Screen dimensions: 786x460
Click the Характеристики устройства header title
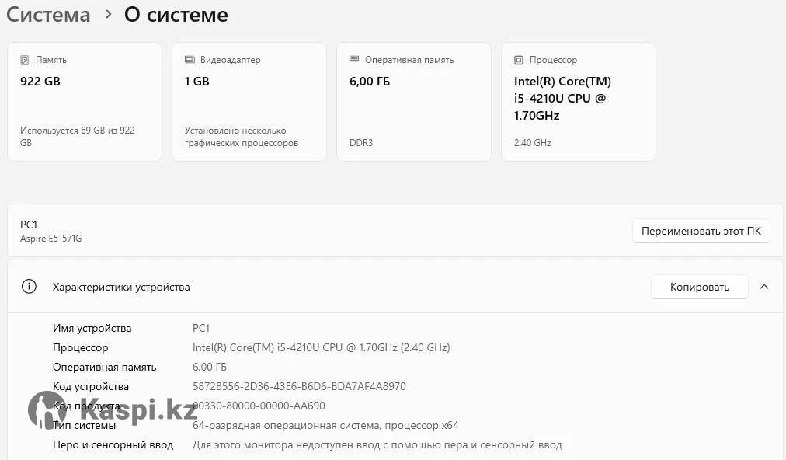click(x=121, y=287)
